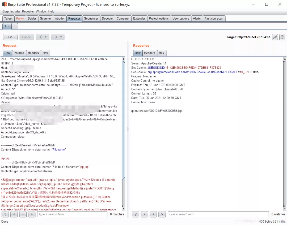Open the Intruder menu
This screenshot has width=287, height=225.
(15, 11)
